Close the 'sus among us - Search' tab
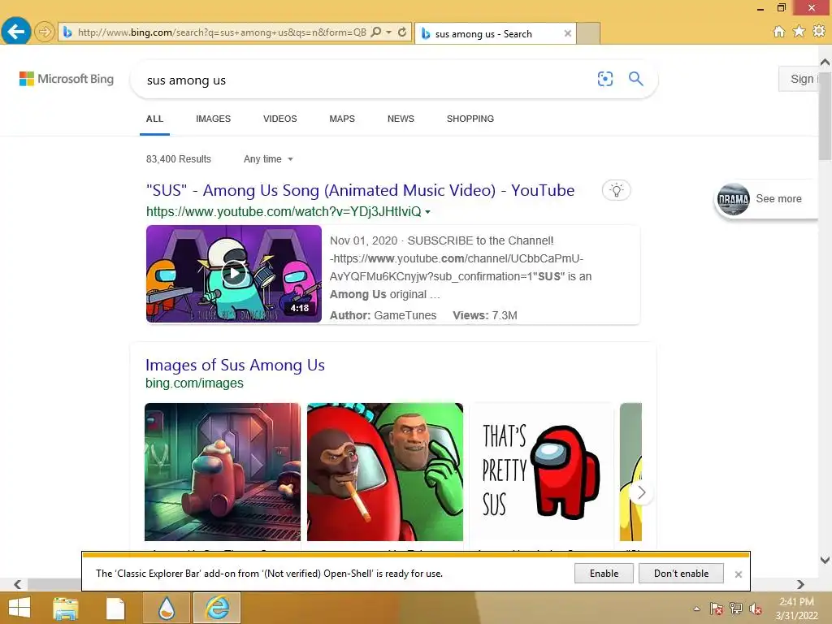Image resolution: width=832 pixels, height=624 pixels. coord(567,33)
